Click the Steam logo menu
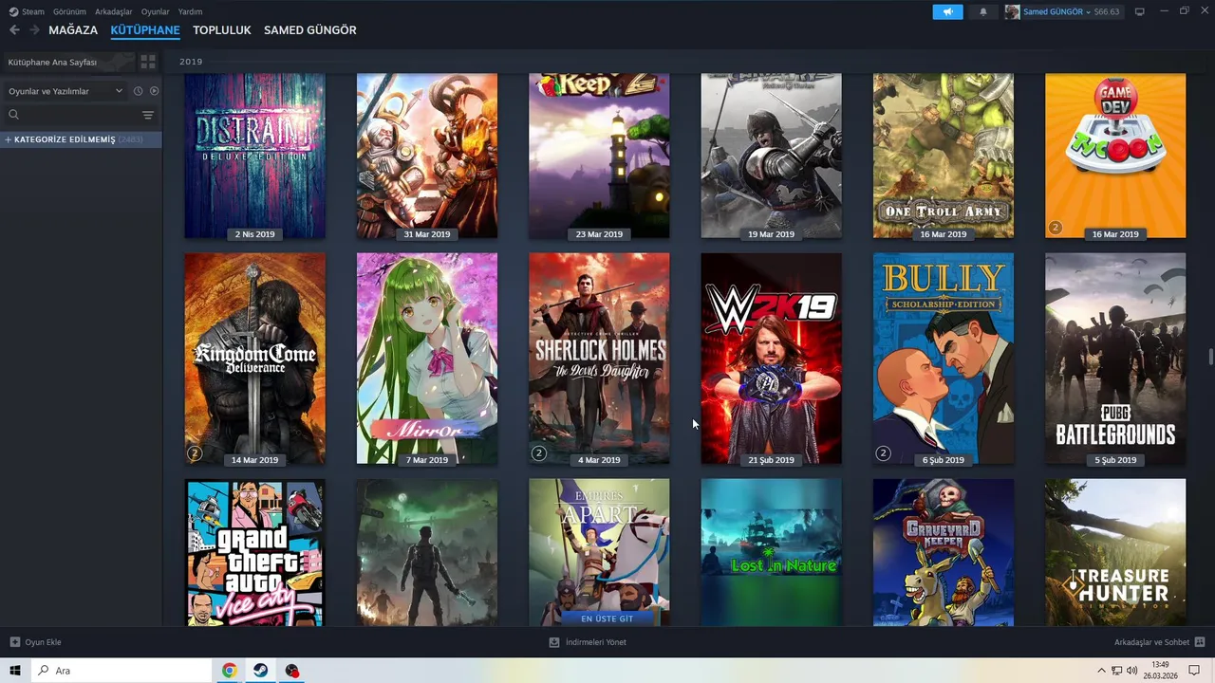 pos(27,11)
